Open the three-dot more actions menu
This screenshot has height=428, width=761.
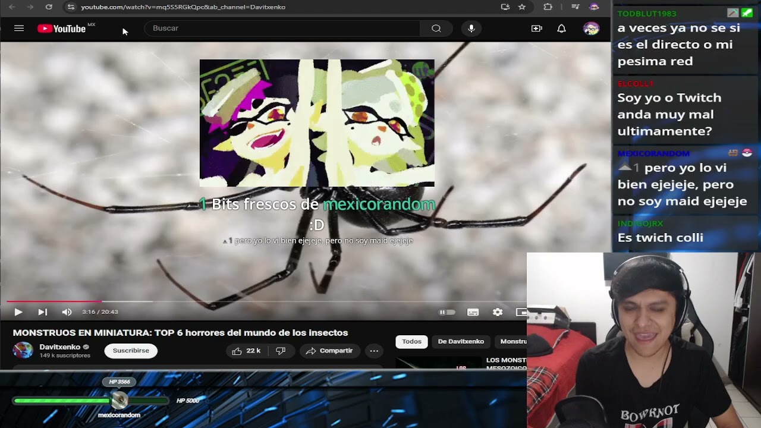(374, 351)
